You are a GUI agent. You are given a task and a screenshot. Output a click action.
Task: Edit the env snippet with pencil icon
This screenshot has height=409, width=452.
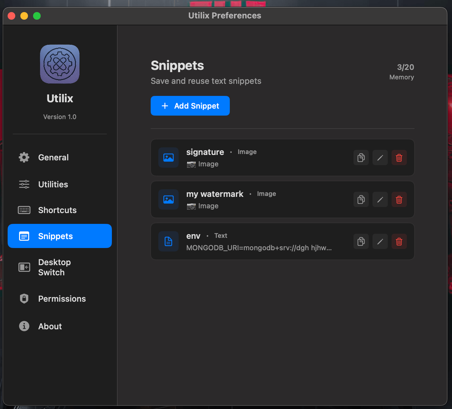(x=380, y=241)
